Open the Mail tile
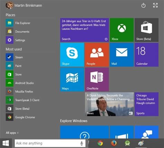164x148 pixels. 122,55
